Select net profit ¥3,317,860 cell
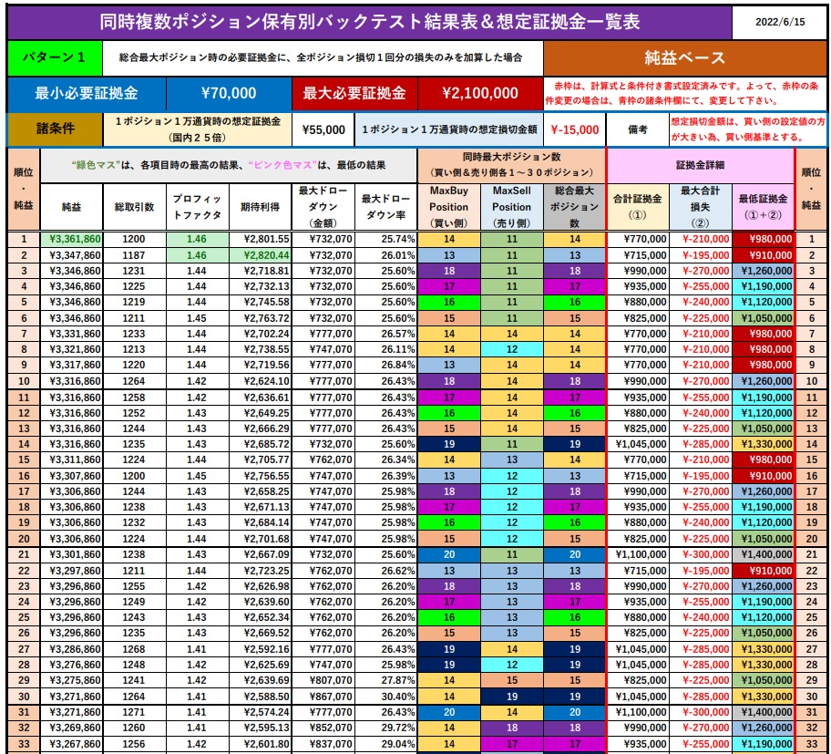 click(x=72, y=365)
